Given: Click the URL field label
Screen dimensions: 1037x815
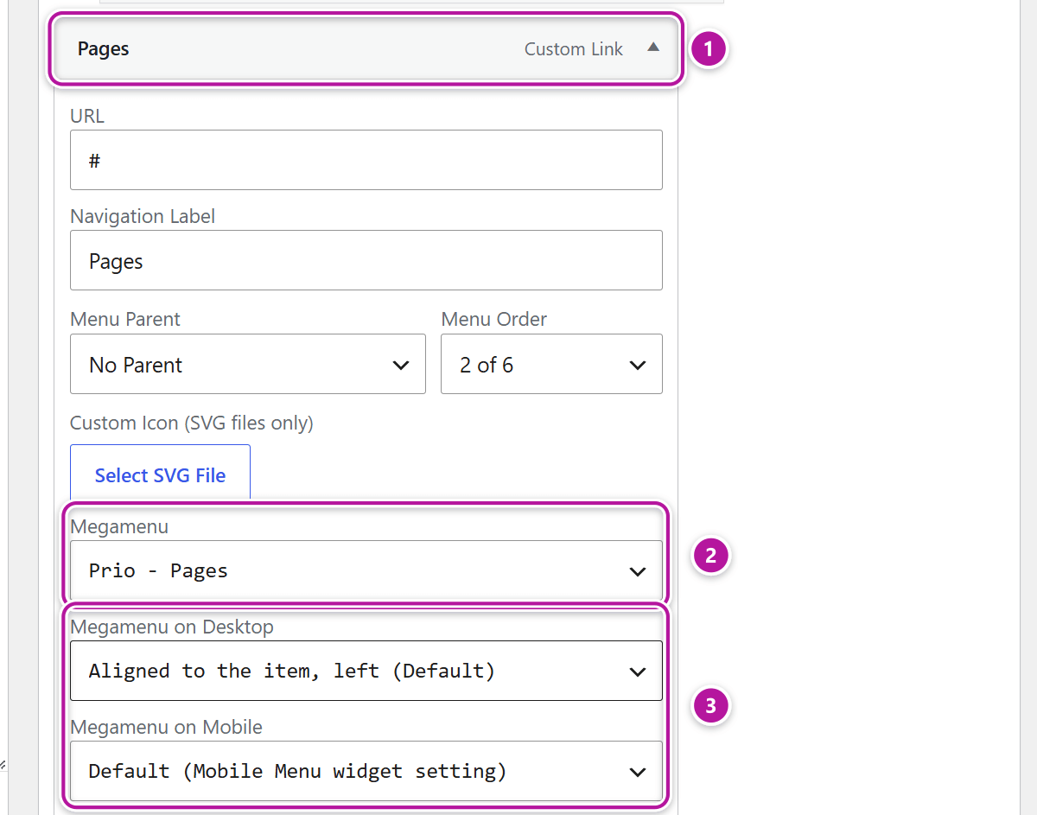Looking at the screenshot, I should pyautogui.click(x=87, y=116).
